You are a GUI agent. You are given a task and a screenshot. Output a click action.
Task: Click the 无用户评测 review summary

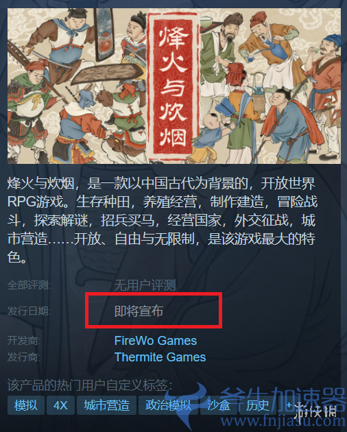tap(145, 285)
